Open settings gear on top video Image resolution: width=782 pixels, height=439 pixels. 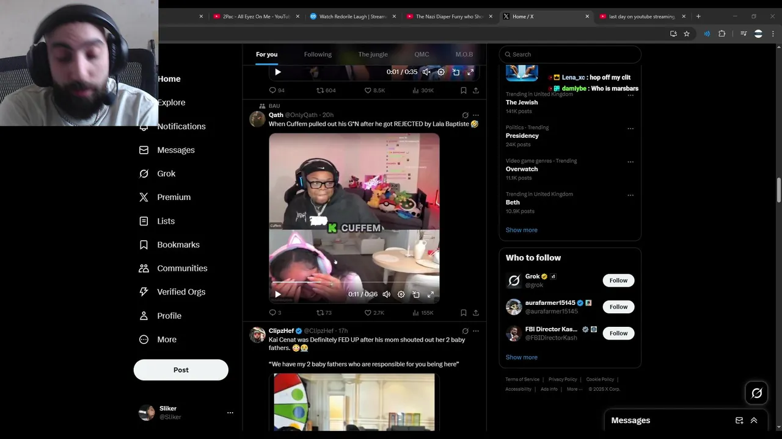(441, 72)
